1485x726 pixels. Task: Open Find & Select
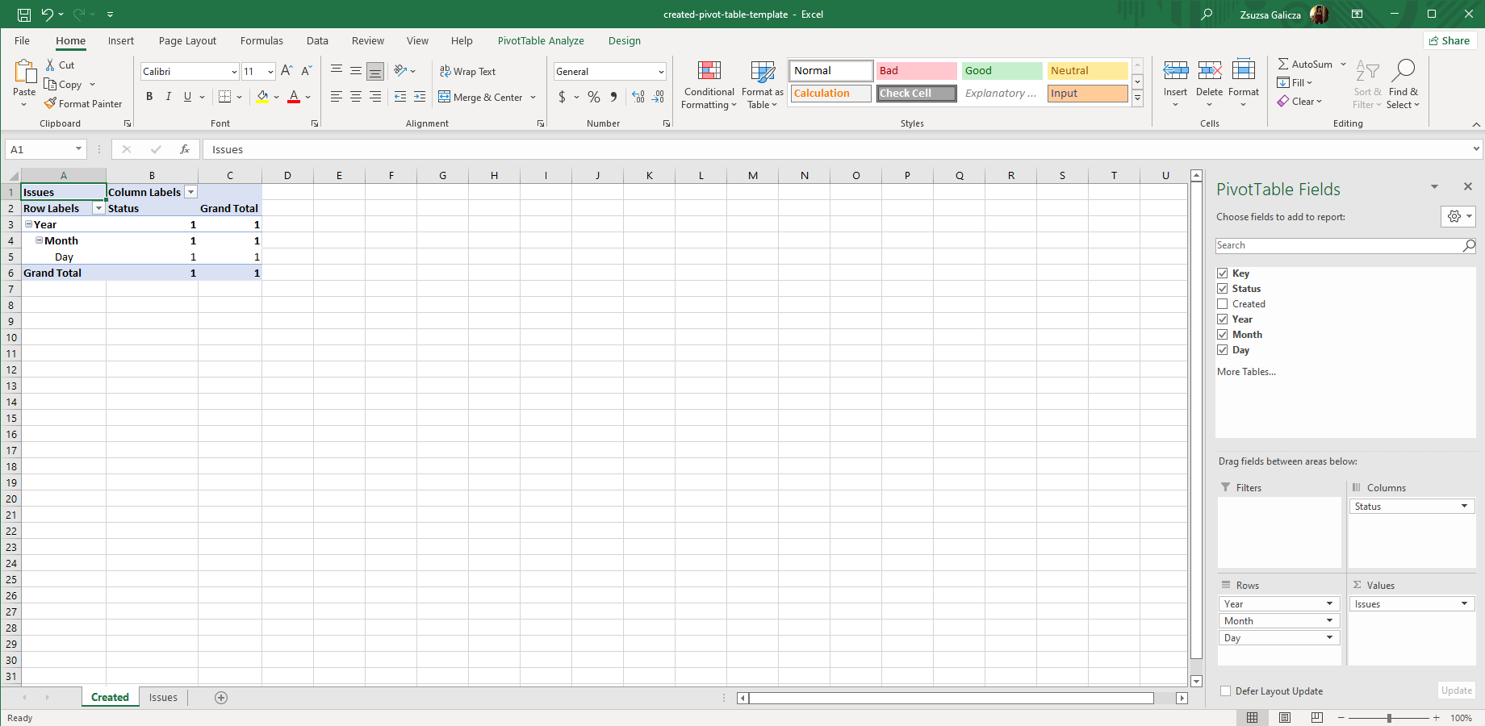coord(1403,85)
